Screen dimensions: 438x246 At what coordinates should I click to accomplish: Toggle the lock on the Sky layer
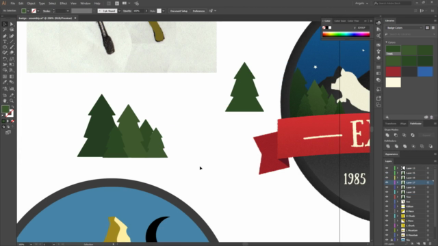(x=391, y=240)
